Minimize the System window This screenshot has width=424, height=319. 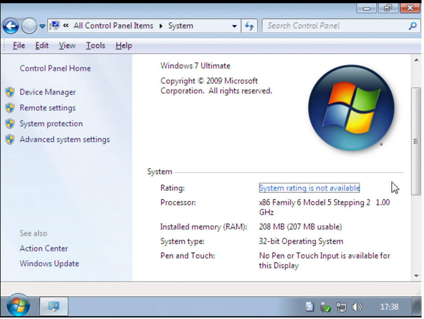(367, 8)
